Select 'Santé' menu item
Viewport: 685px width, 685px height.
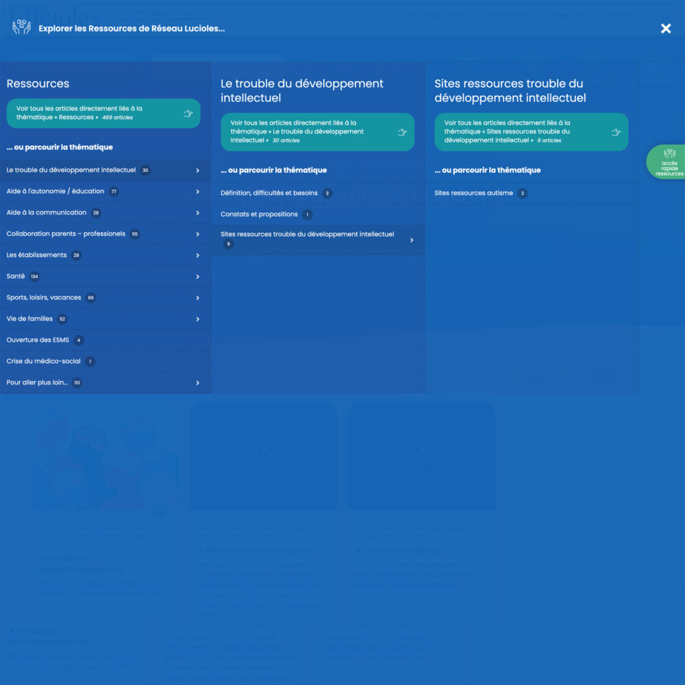tap(105, 277)
